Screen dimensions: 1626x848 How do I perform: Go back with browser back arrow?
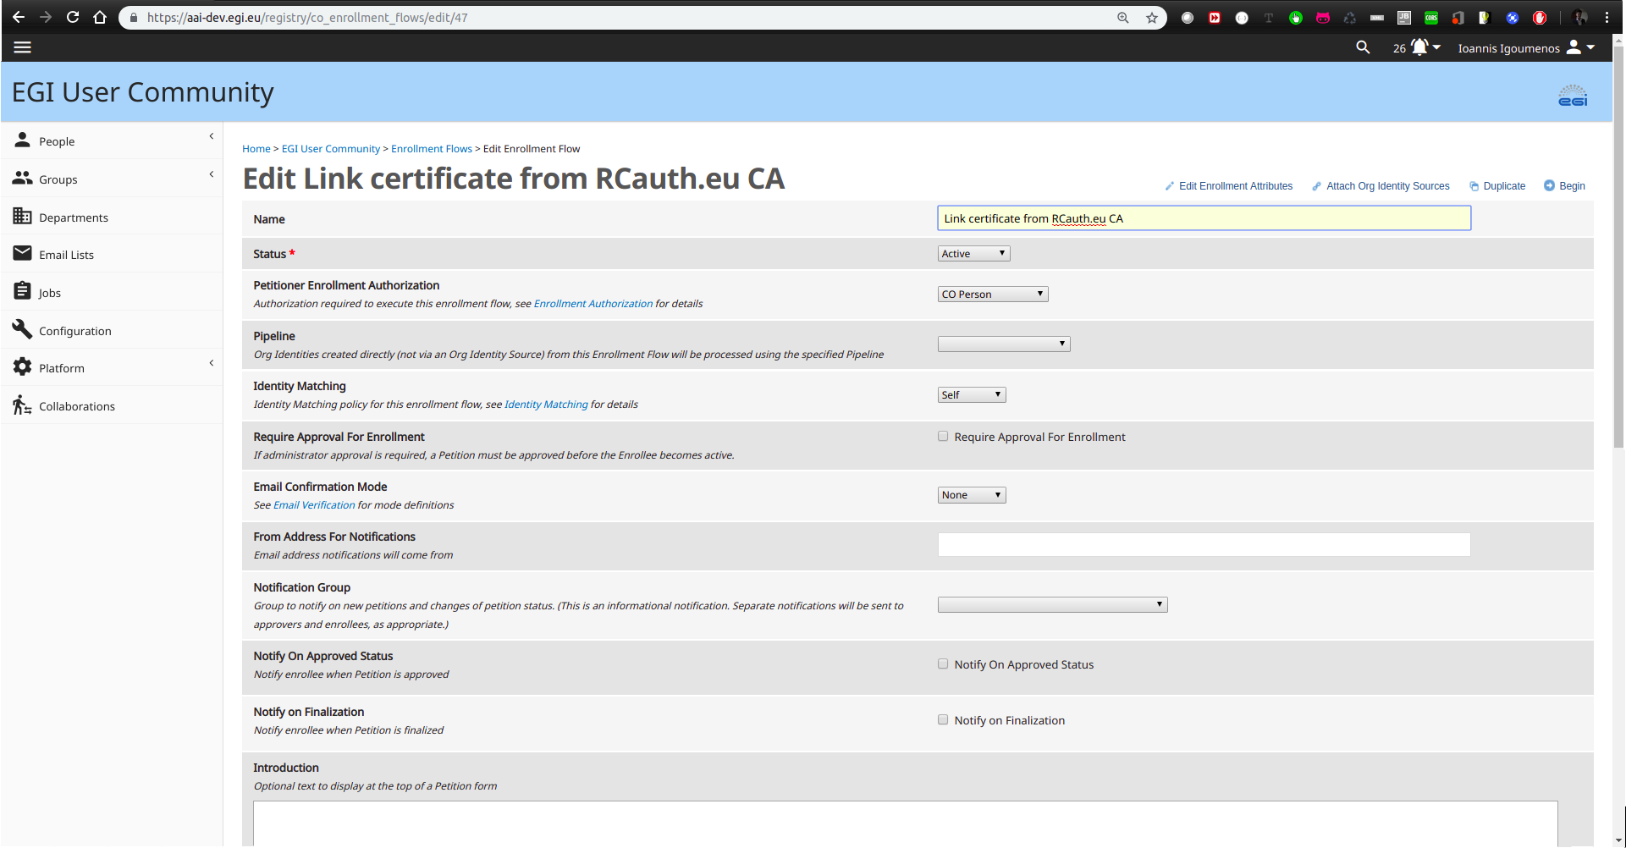19,17
